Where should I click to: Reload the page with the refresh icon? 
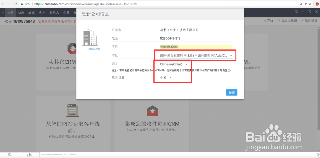click(15, 4)
